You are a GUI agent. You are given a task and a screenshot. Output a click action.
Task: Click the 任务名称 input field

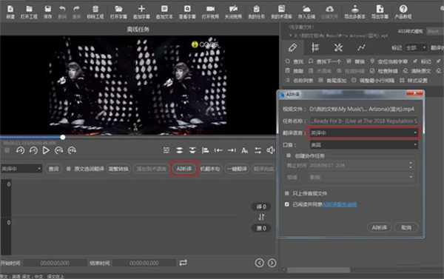(x=363, y=121)
